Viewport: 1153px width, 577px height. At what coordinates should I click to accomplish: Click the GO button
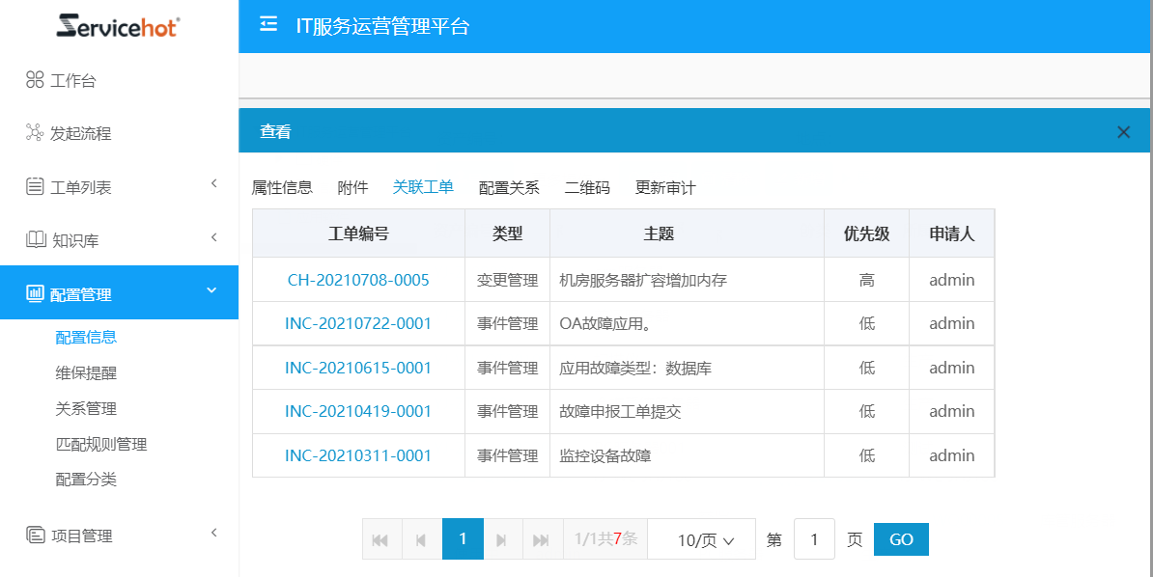pyautogui.click(x=901, y=539)
